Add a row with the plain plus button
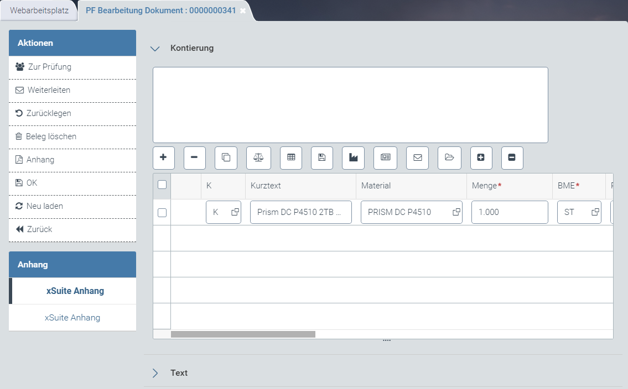This screenshot has width=628, height=389. coord(163,157)
